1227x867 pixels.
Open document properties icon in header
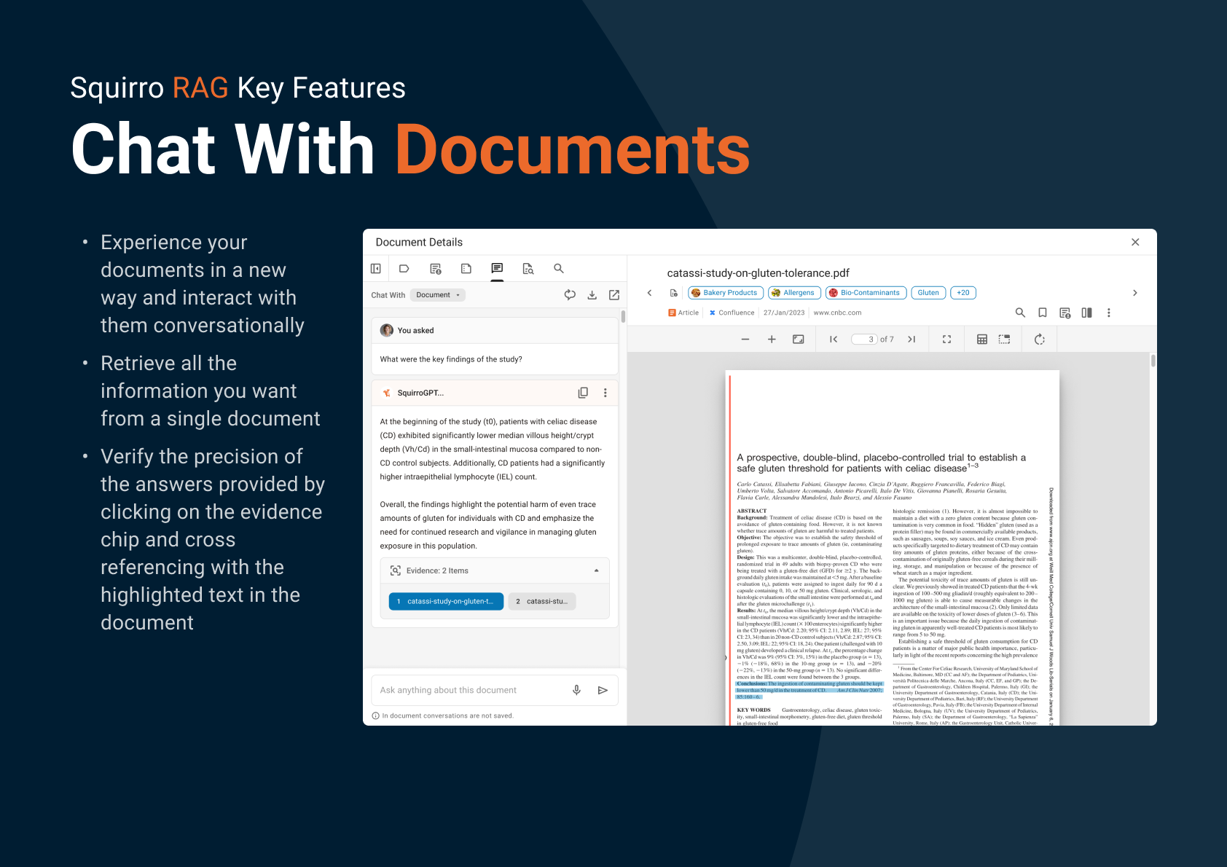(1065, 313)
